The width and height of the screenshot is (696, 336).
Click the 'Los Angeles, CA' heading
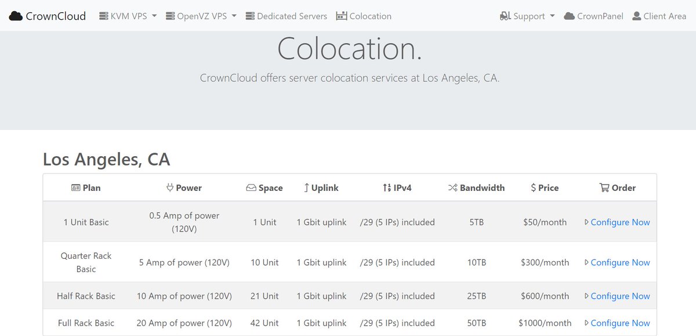pyautogui.click(x=107, y=159)
